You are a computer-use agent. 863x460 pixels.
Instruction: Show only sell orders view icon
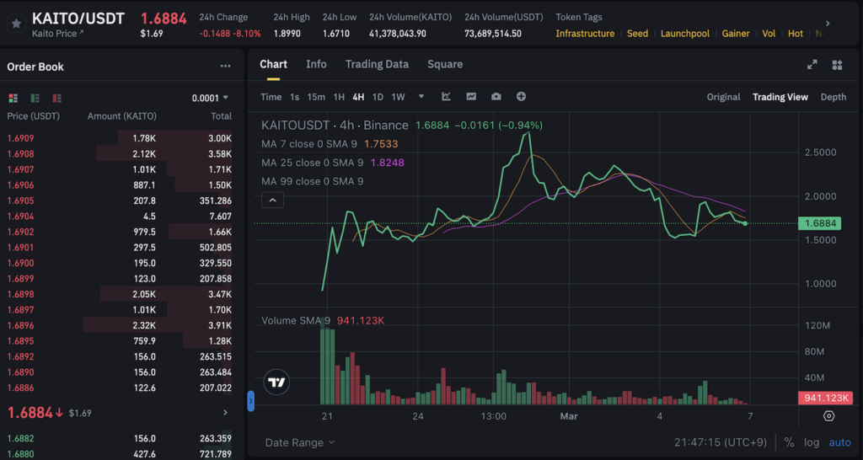pyautogui.click(x=56, y=98)
